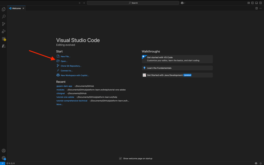This screenshot has width=264, height=165.
Task: Open the gepem-dam-app recent project
Action: (64, 86)
